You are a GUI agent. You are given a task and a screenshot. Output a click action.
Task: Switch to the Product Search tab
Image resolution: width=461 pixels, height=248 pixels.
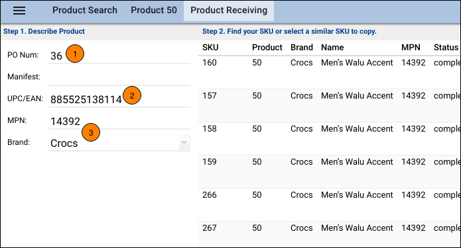click(85, 11)
